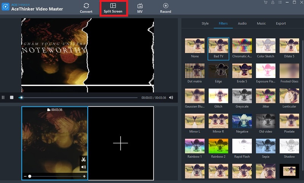Open the Convert module
Screen dimensions: 304x183
(x=86, y=8)
